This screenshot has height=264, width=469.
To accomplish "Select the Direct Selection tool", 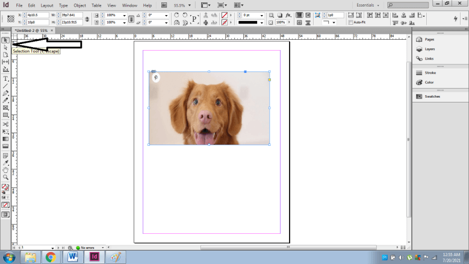I will 5,48.
